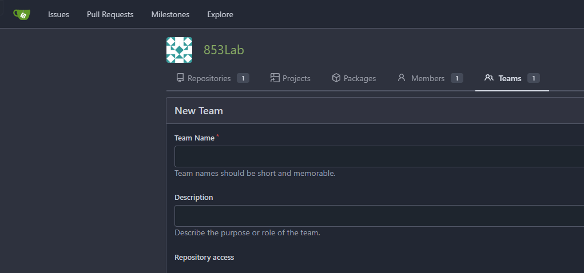The width and height of the screenshot is (584, 273).
Task: Open the 853Lab organization name link
Action: 224,50
